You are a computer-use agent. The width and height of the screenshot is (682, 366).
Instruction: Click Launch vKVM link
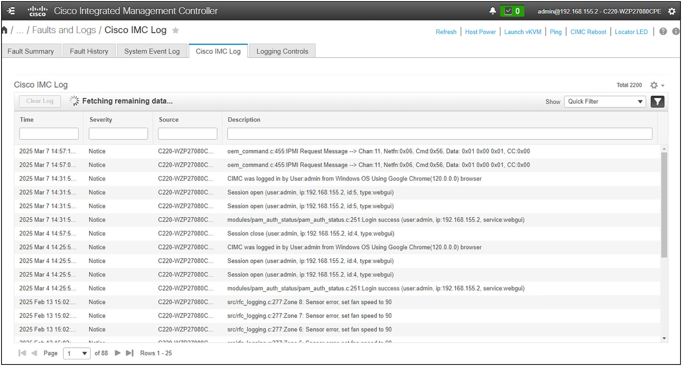[523, 32]
